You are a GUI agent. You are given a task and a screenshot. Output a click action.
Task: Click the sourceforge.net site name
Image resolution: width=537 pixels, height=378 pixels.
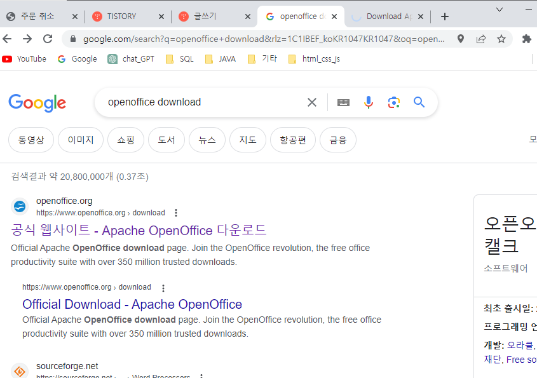67,366
